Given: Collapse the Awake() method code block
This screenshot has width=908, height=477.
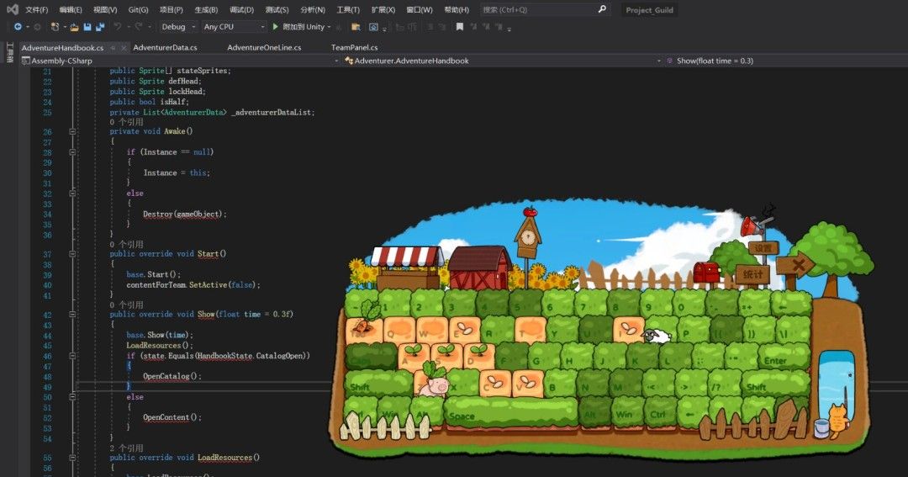Looking at the screenshot, I should pyautogui.click(x=72, y=132).
